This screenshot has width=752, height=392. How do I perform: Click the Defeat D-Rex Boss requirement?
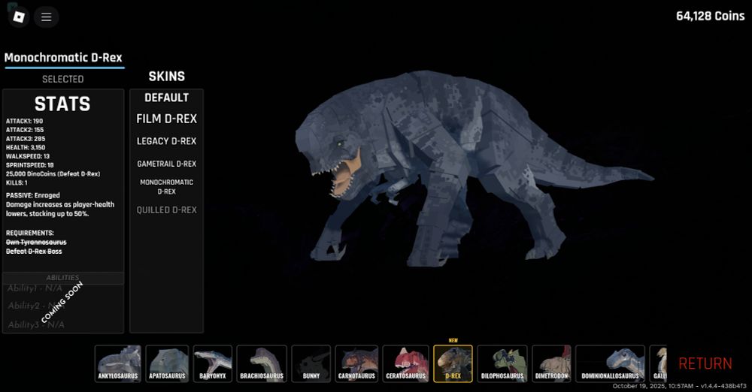34,251
